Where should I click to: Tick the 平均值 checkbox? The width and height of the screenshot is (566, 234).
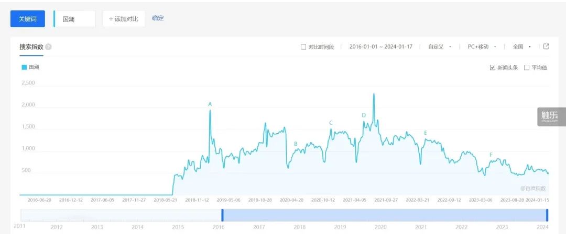[x=527, y=67]
